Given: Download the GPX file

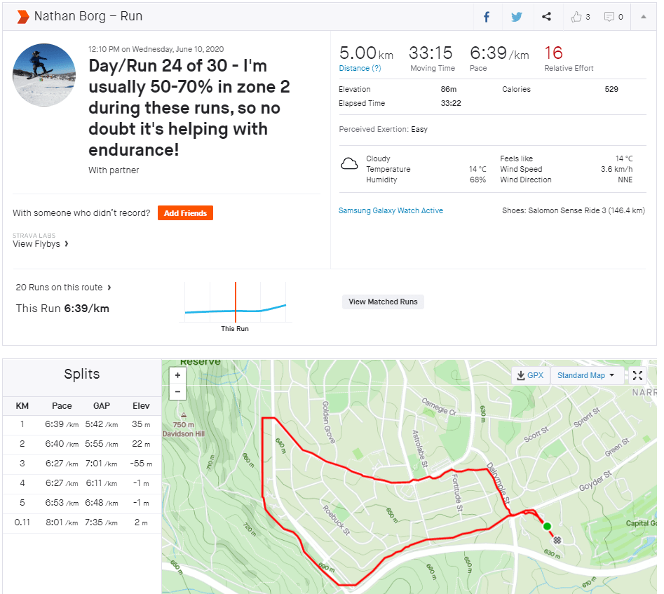Looking at the screenshot, I should tap(530, 375).
